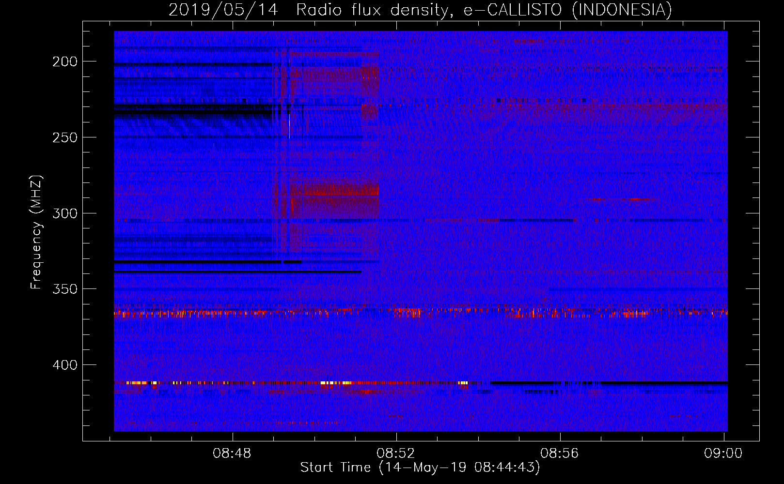
Task: Click the 08:52 time tick label
Action: [396, 453]
